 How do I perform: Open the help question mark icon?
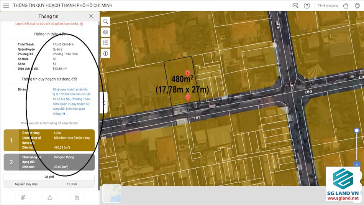(x=307, y=5)
